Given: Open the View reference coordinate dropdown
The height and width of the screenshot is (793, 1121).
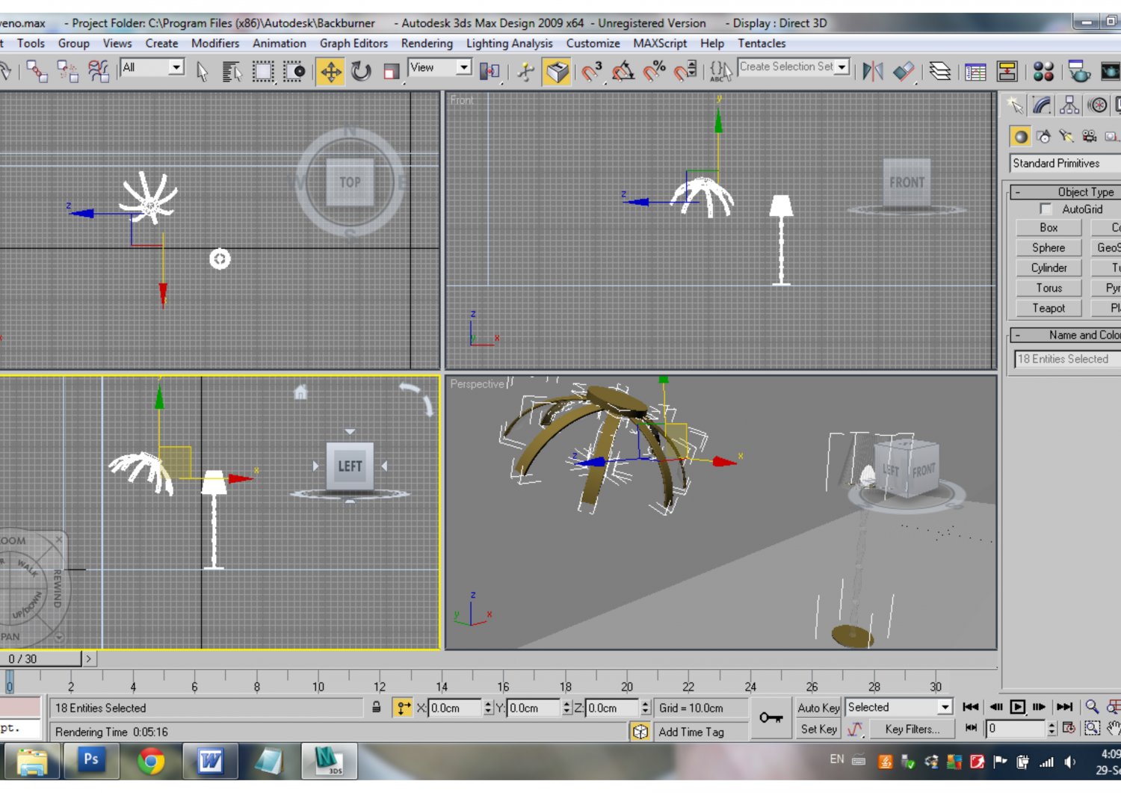Looking at the screenshot, I should pos(464,67).
